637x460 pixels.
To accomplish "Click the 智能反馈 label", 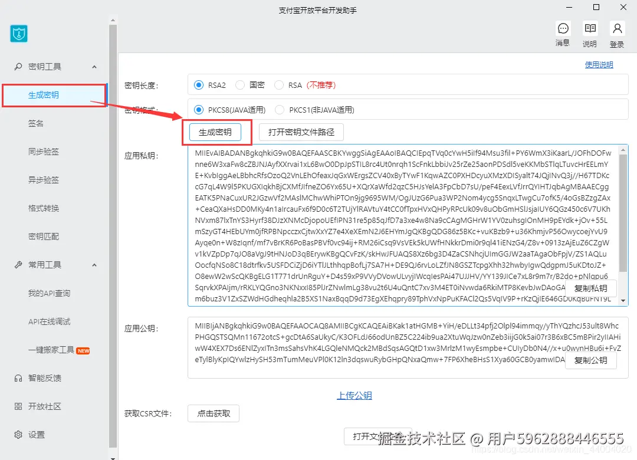I will [45, 379].
